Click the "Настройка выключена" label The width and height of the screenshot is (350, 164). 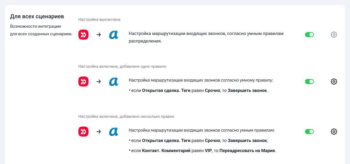tap(99, 20)
